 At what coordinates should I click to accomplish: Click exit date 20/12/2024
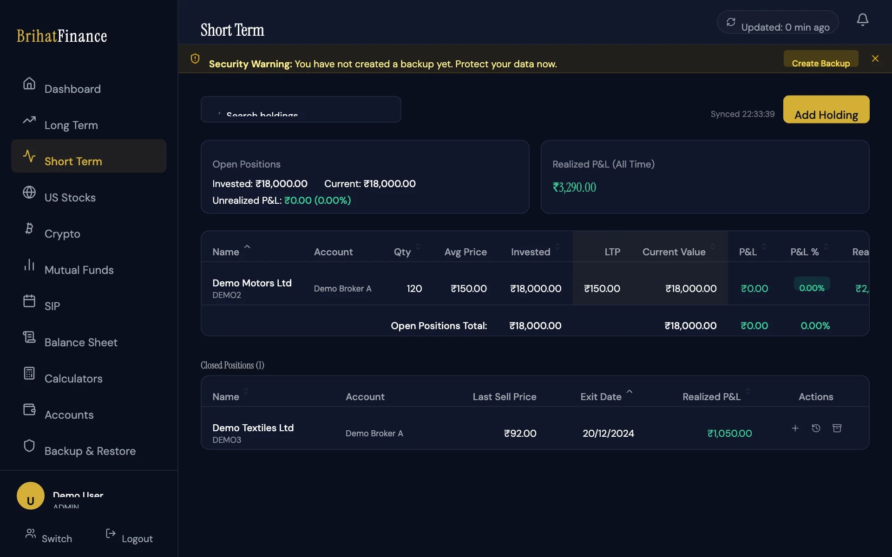tap(608, 433)
